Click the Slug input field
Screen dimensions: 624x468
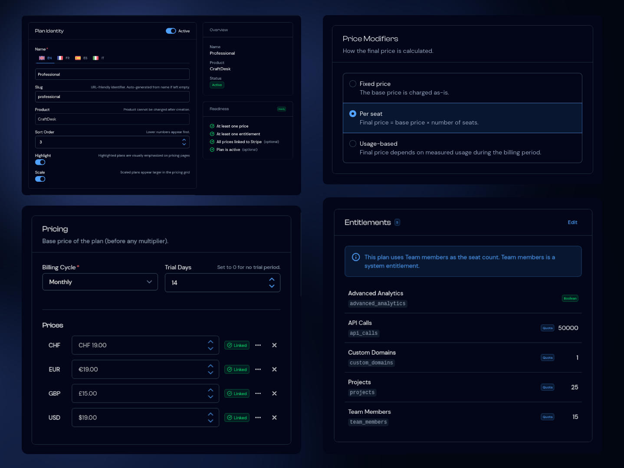click(x=112, y=97)
